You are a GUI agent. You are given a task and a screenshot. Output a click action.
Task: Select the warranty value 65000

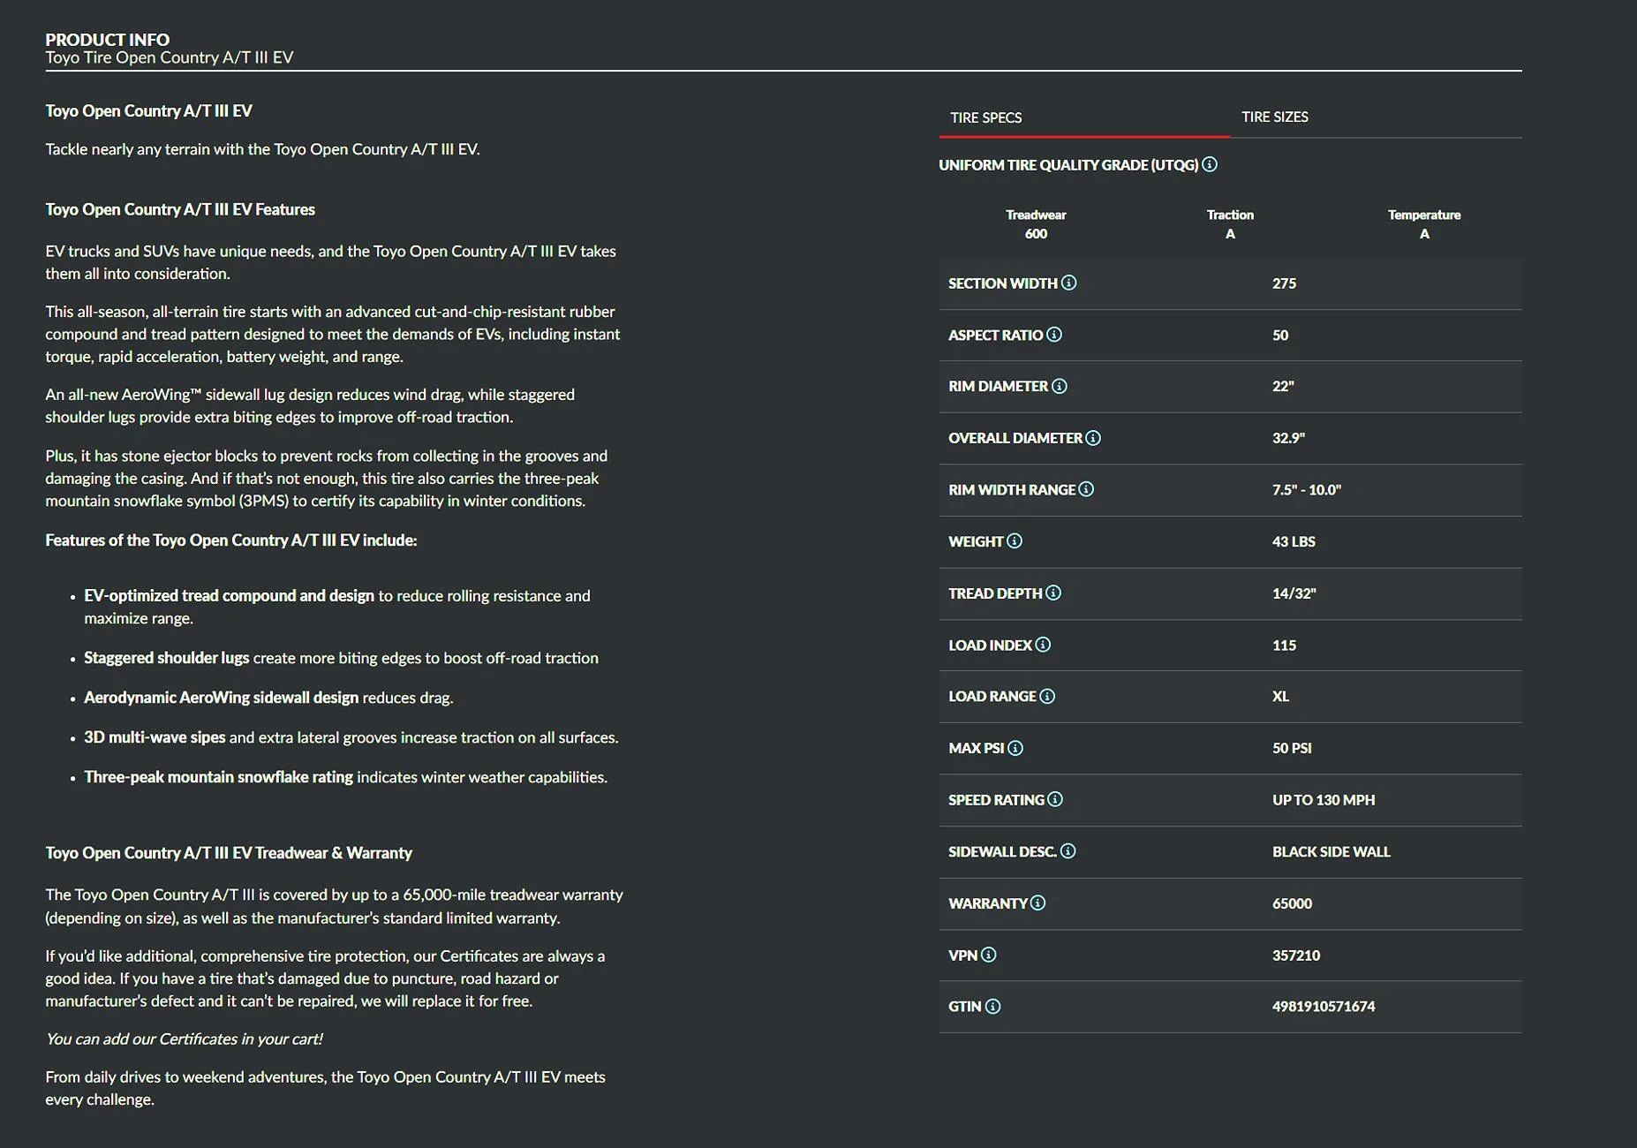(x=1292, y=903)
